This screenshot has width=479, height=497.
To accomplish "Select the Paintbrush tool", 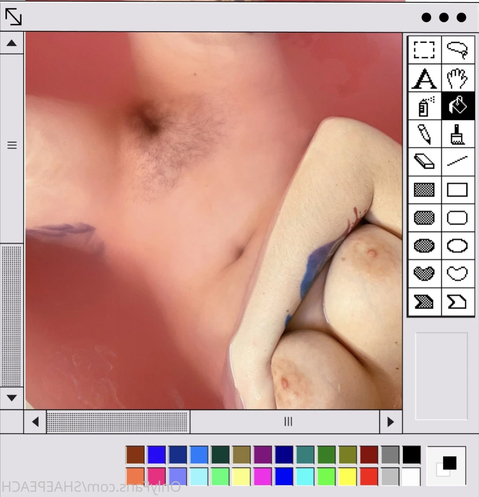I will (x=457, y=134).
